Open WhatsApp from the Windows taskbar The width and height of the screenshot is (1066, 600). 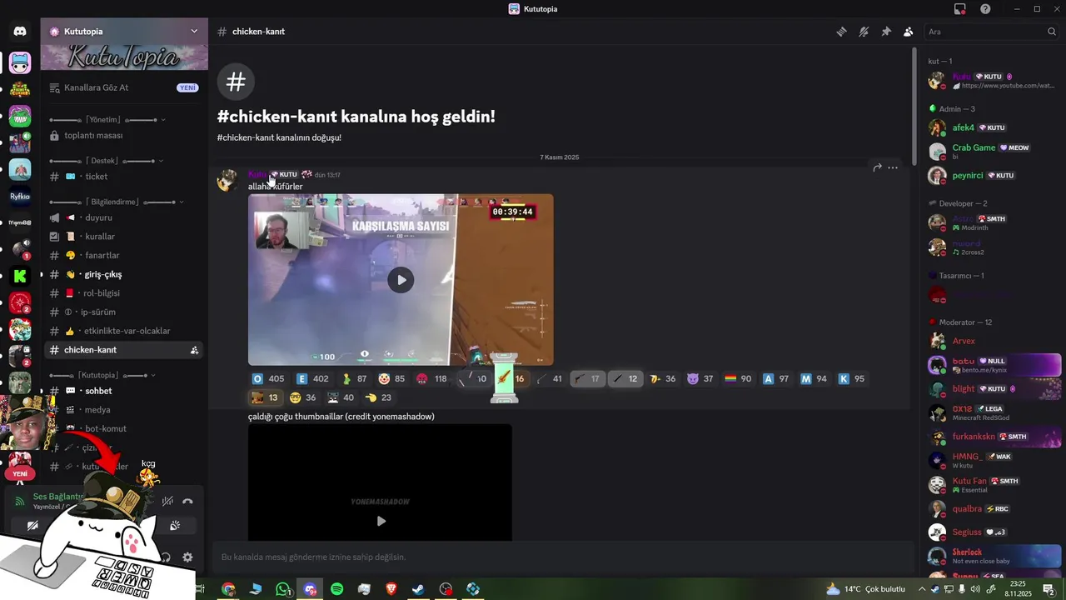[283, 589]
